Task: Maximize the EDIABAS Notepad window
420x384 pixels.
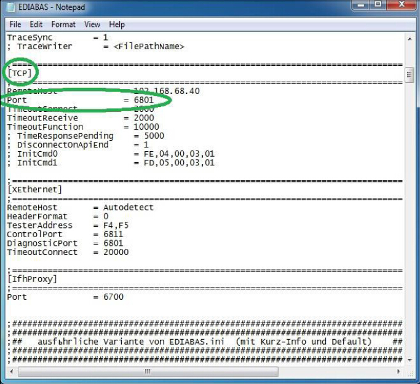Action: pos(378,5)
